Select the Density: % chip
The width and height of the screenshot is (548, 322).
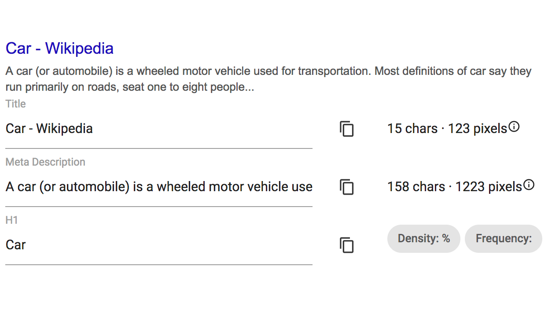click(424, 239)
